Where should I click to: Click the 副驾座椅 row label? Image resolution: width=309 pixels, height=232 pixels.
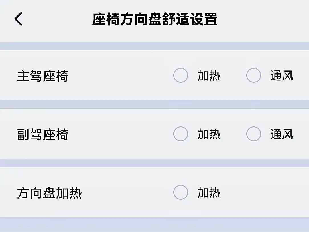[x=43, y=135]
